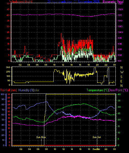This screenshot has width=129, height=153.
Task: Click the Sun Rise marker label
Action: click(41, 137)
